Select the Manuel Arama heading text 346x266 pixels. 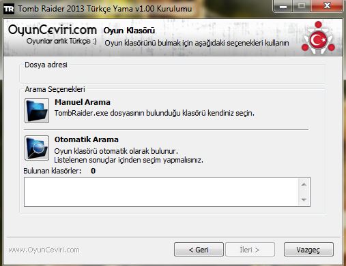[83, 102]
